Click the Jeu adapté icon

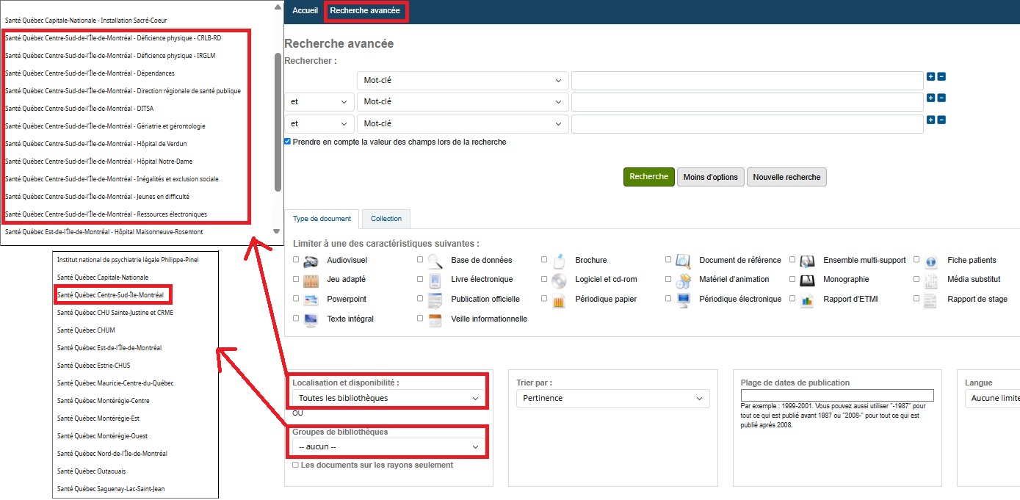(311, 280)
